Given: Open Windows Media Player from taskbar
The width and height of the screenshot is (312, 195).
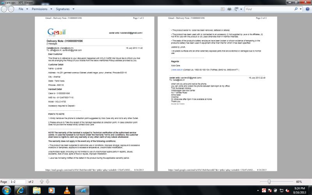Looking at the screenshot, I should [x=51, y=190].
